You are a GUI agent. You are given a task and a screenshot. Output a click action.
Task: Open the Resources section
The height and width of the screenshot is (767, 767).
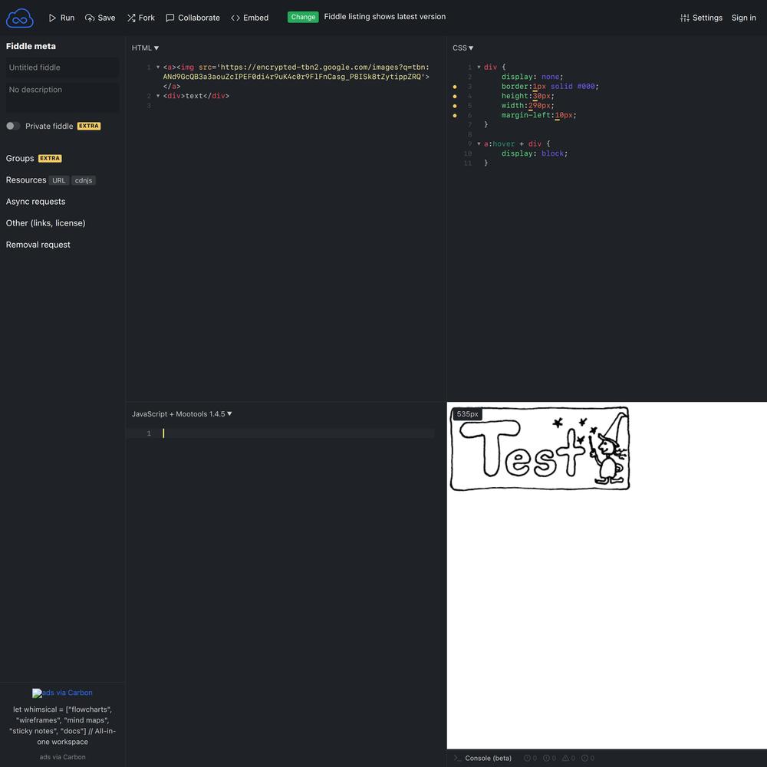coord(26,179)
